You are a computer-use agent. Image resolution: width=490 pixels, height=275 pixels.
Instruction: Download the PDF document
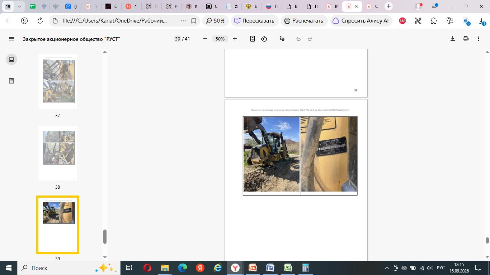tap(453, 39)
